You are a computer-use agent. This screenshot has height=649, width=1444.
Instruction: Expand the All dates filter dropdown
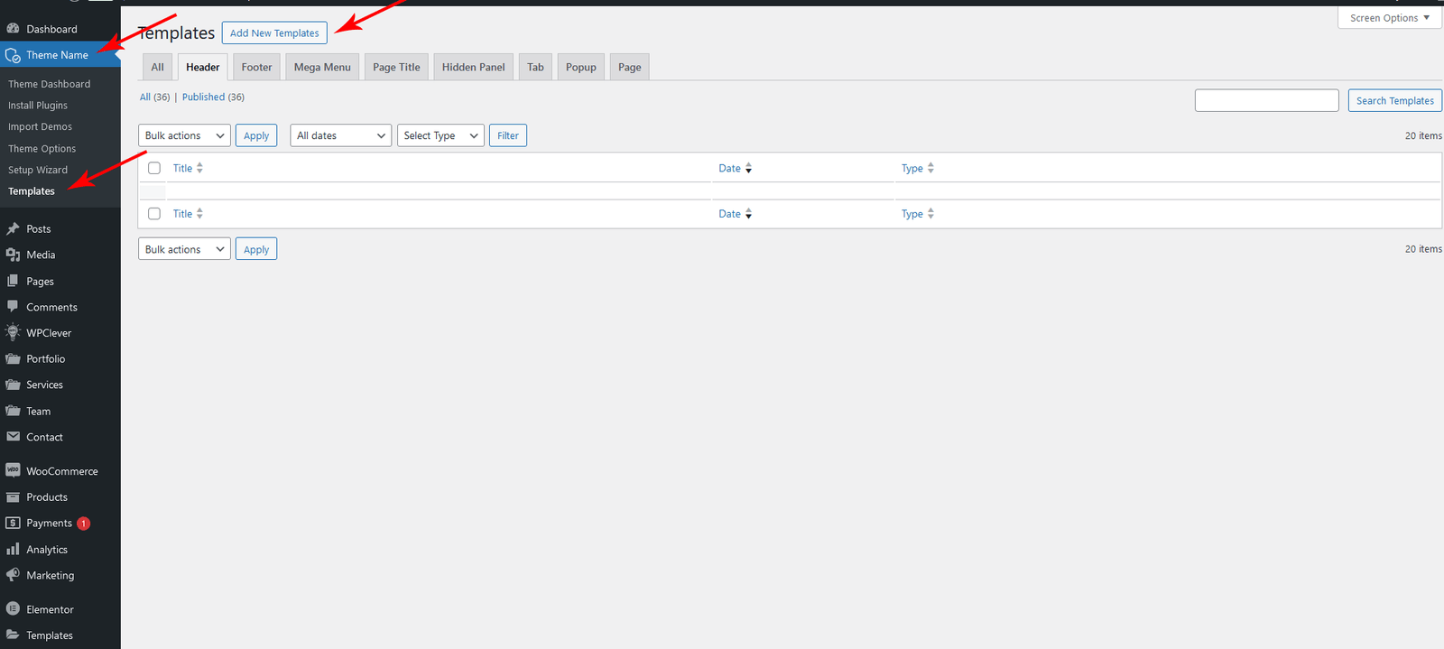(x=340, y=135)
